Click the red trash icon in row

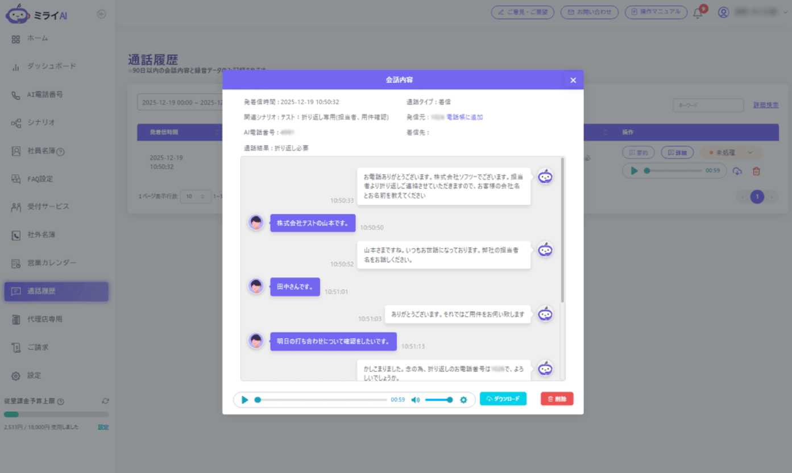click(756, 171)
